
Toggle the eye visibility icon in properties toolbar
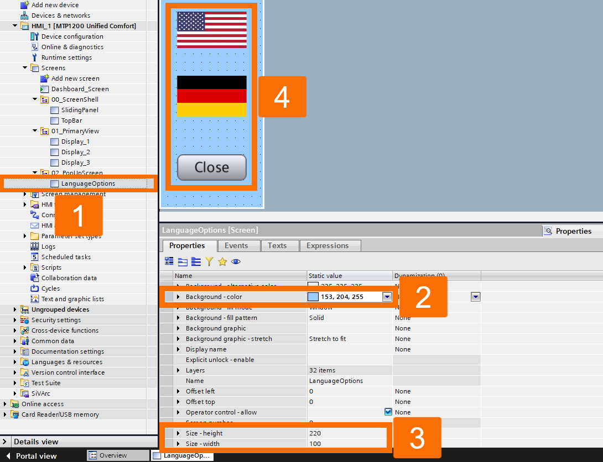click(x=236, y=262)
